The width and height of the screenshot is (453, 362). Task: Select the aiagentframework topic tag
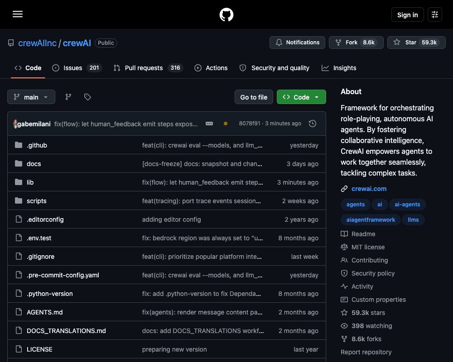tap(371, 219)
